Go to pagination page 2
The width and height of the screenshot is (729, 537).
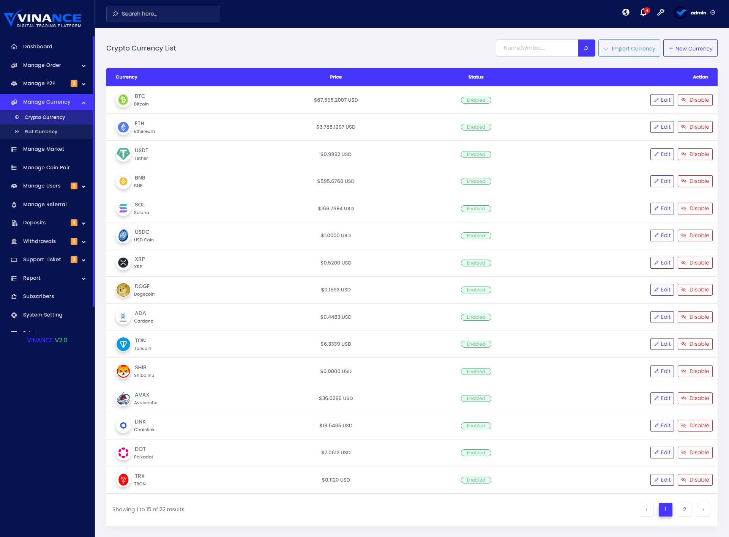[x=684, y=510]
